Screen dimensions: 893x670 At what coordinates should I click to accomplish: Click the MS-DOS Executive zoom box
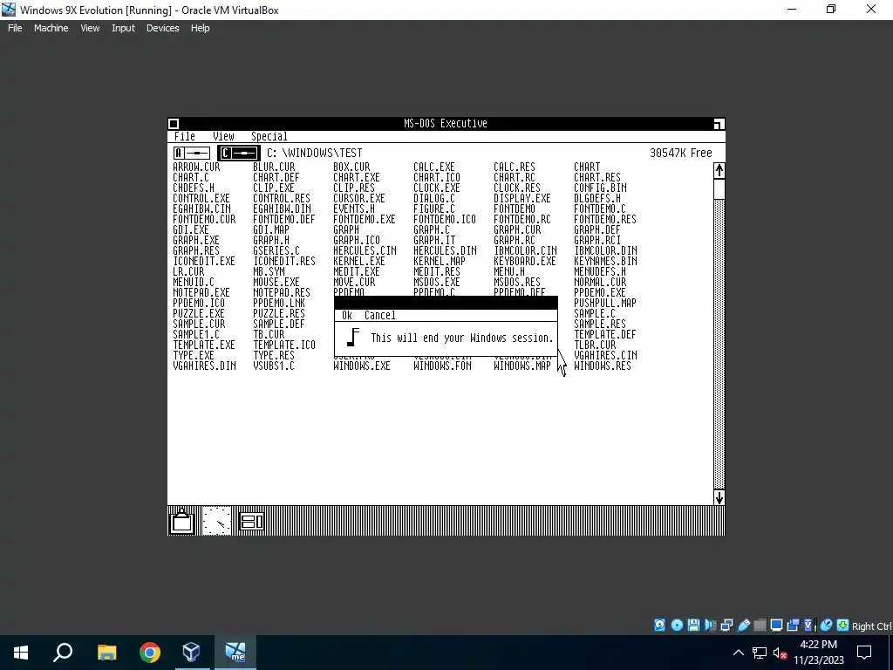[x=719, y=124]
